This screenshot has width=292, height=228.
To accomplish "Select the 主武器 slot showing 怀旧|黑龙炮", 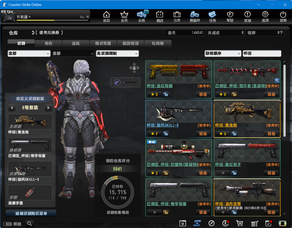I will [x=30, y=122].
